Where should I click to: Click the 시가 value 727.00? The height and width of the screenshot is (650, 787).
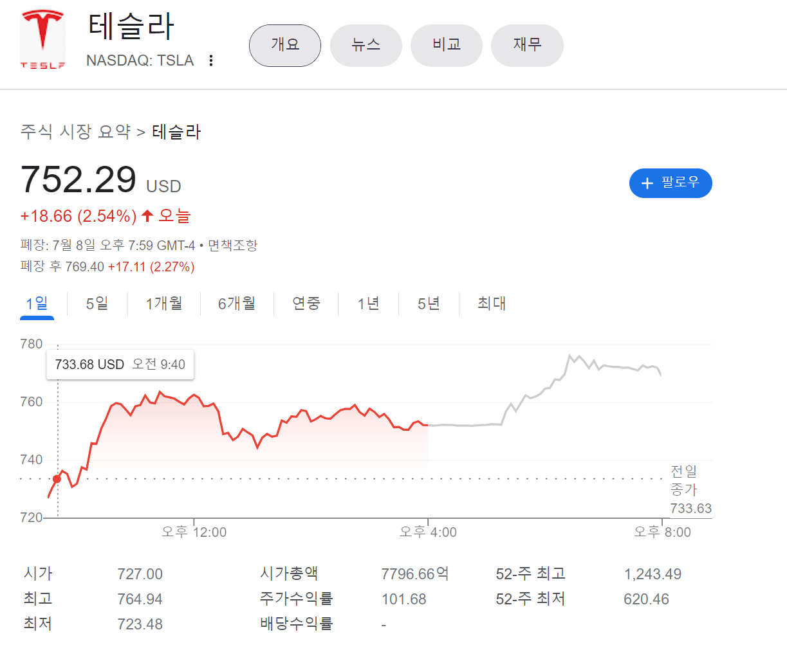click(140, 574)
